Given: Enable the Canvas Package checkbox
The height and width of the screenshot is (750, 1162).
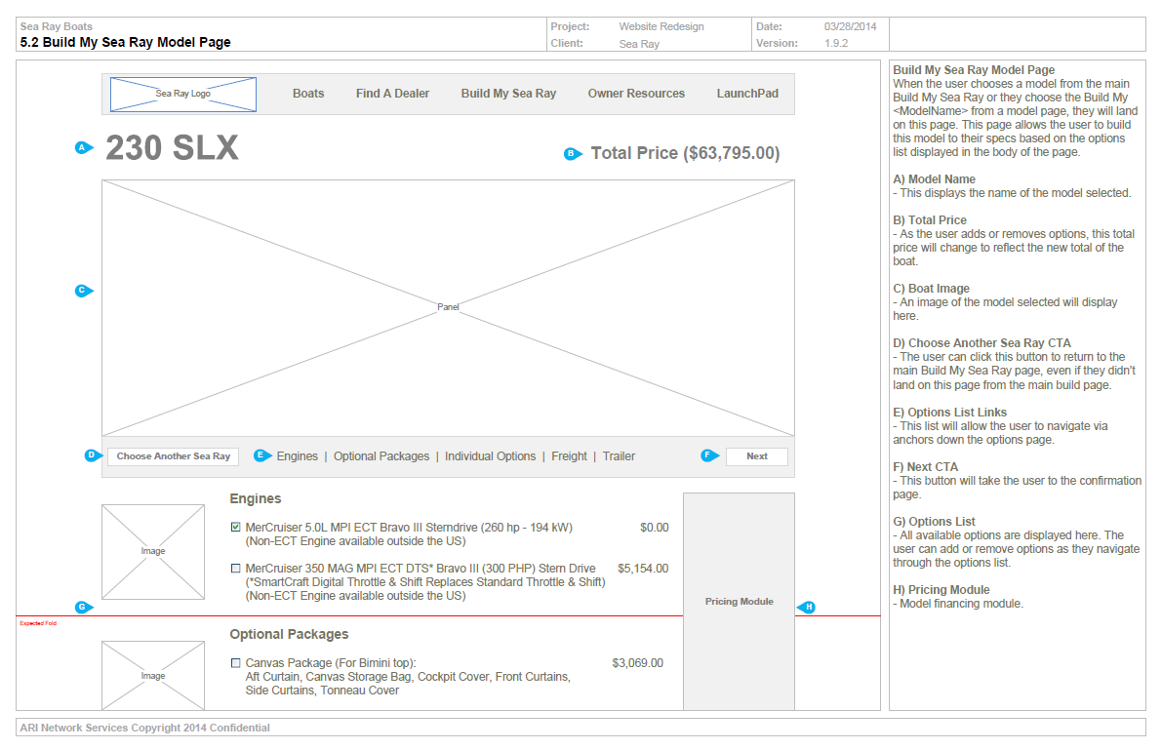Looking at the screenshot, I should pos(236,663).
